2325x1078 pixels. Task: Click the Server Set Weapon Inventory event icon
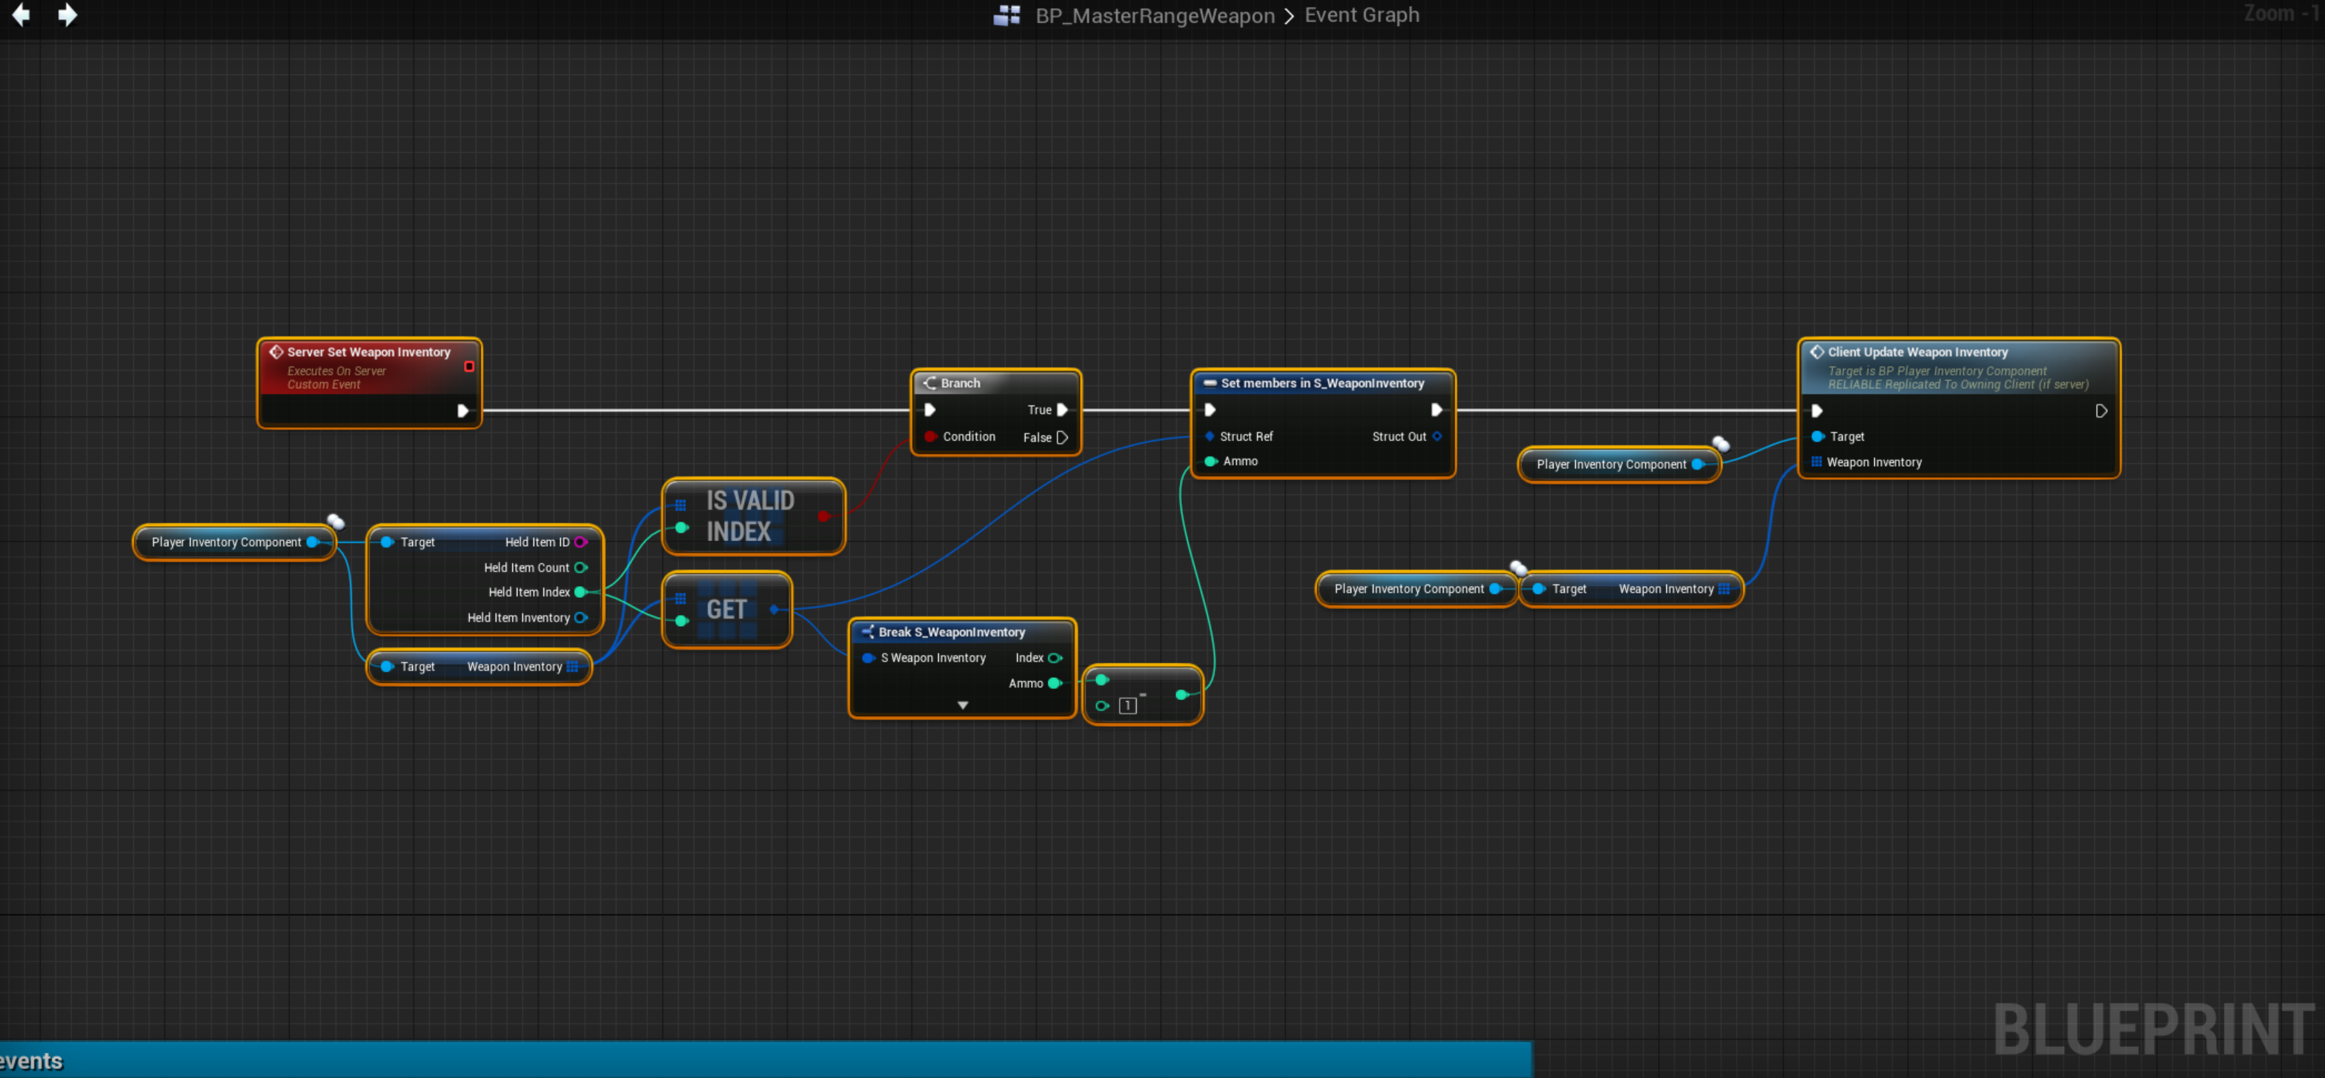[276, 352]
